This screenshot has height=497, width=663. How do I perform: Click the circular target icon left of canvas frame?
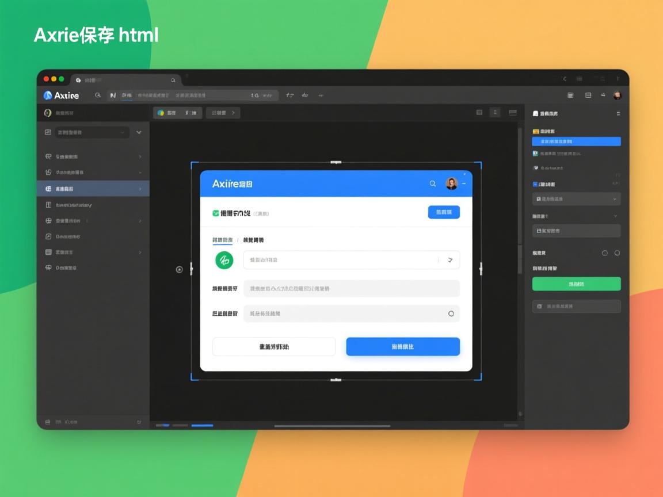[179, 269]
